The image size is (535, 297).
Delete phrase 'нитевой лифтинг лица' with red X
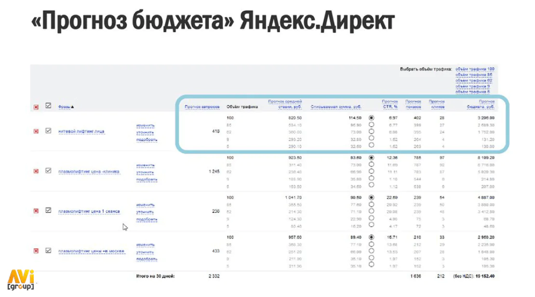coord(36,131)
